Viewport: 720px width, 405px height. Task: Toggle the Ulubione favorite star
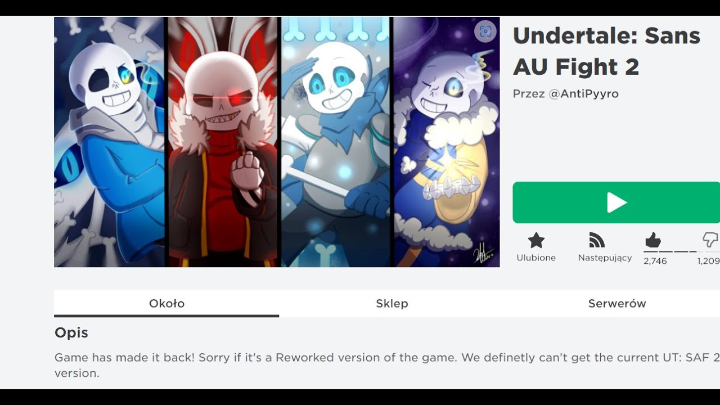click(536, 241)
